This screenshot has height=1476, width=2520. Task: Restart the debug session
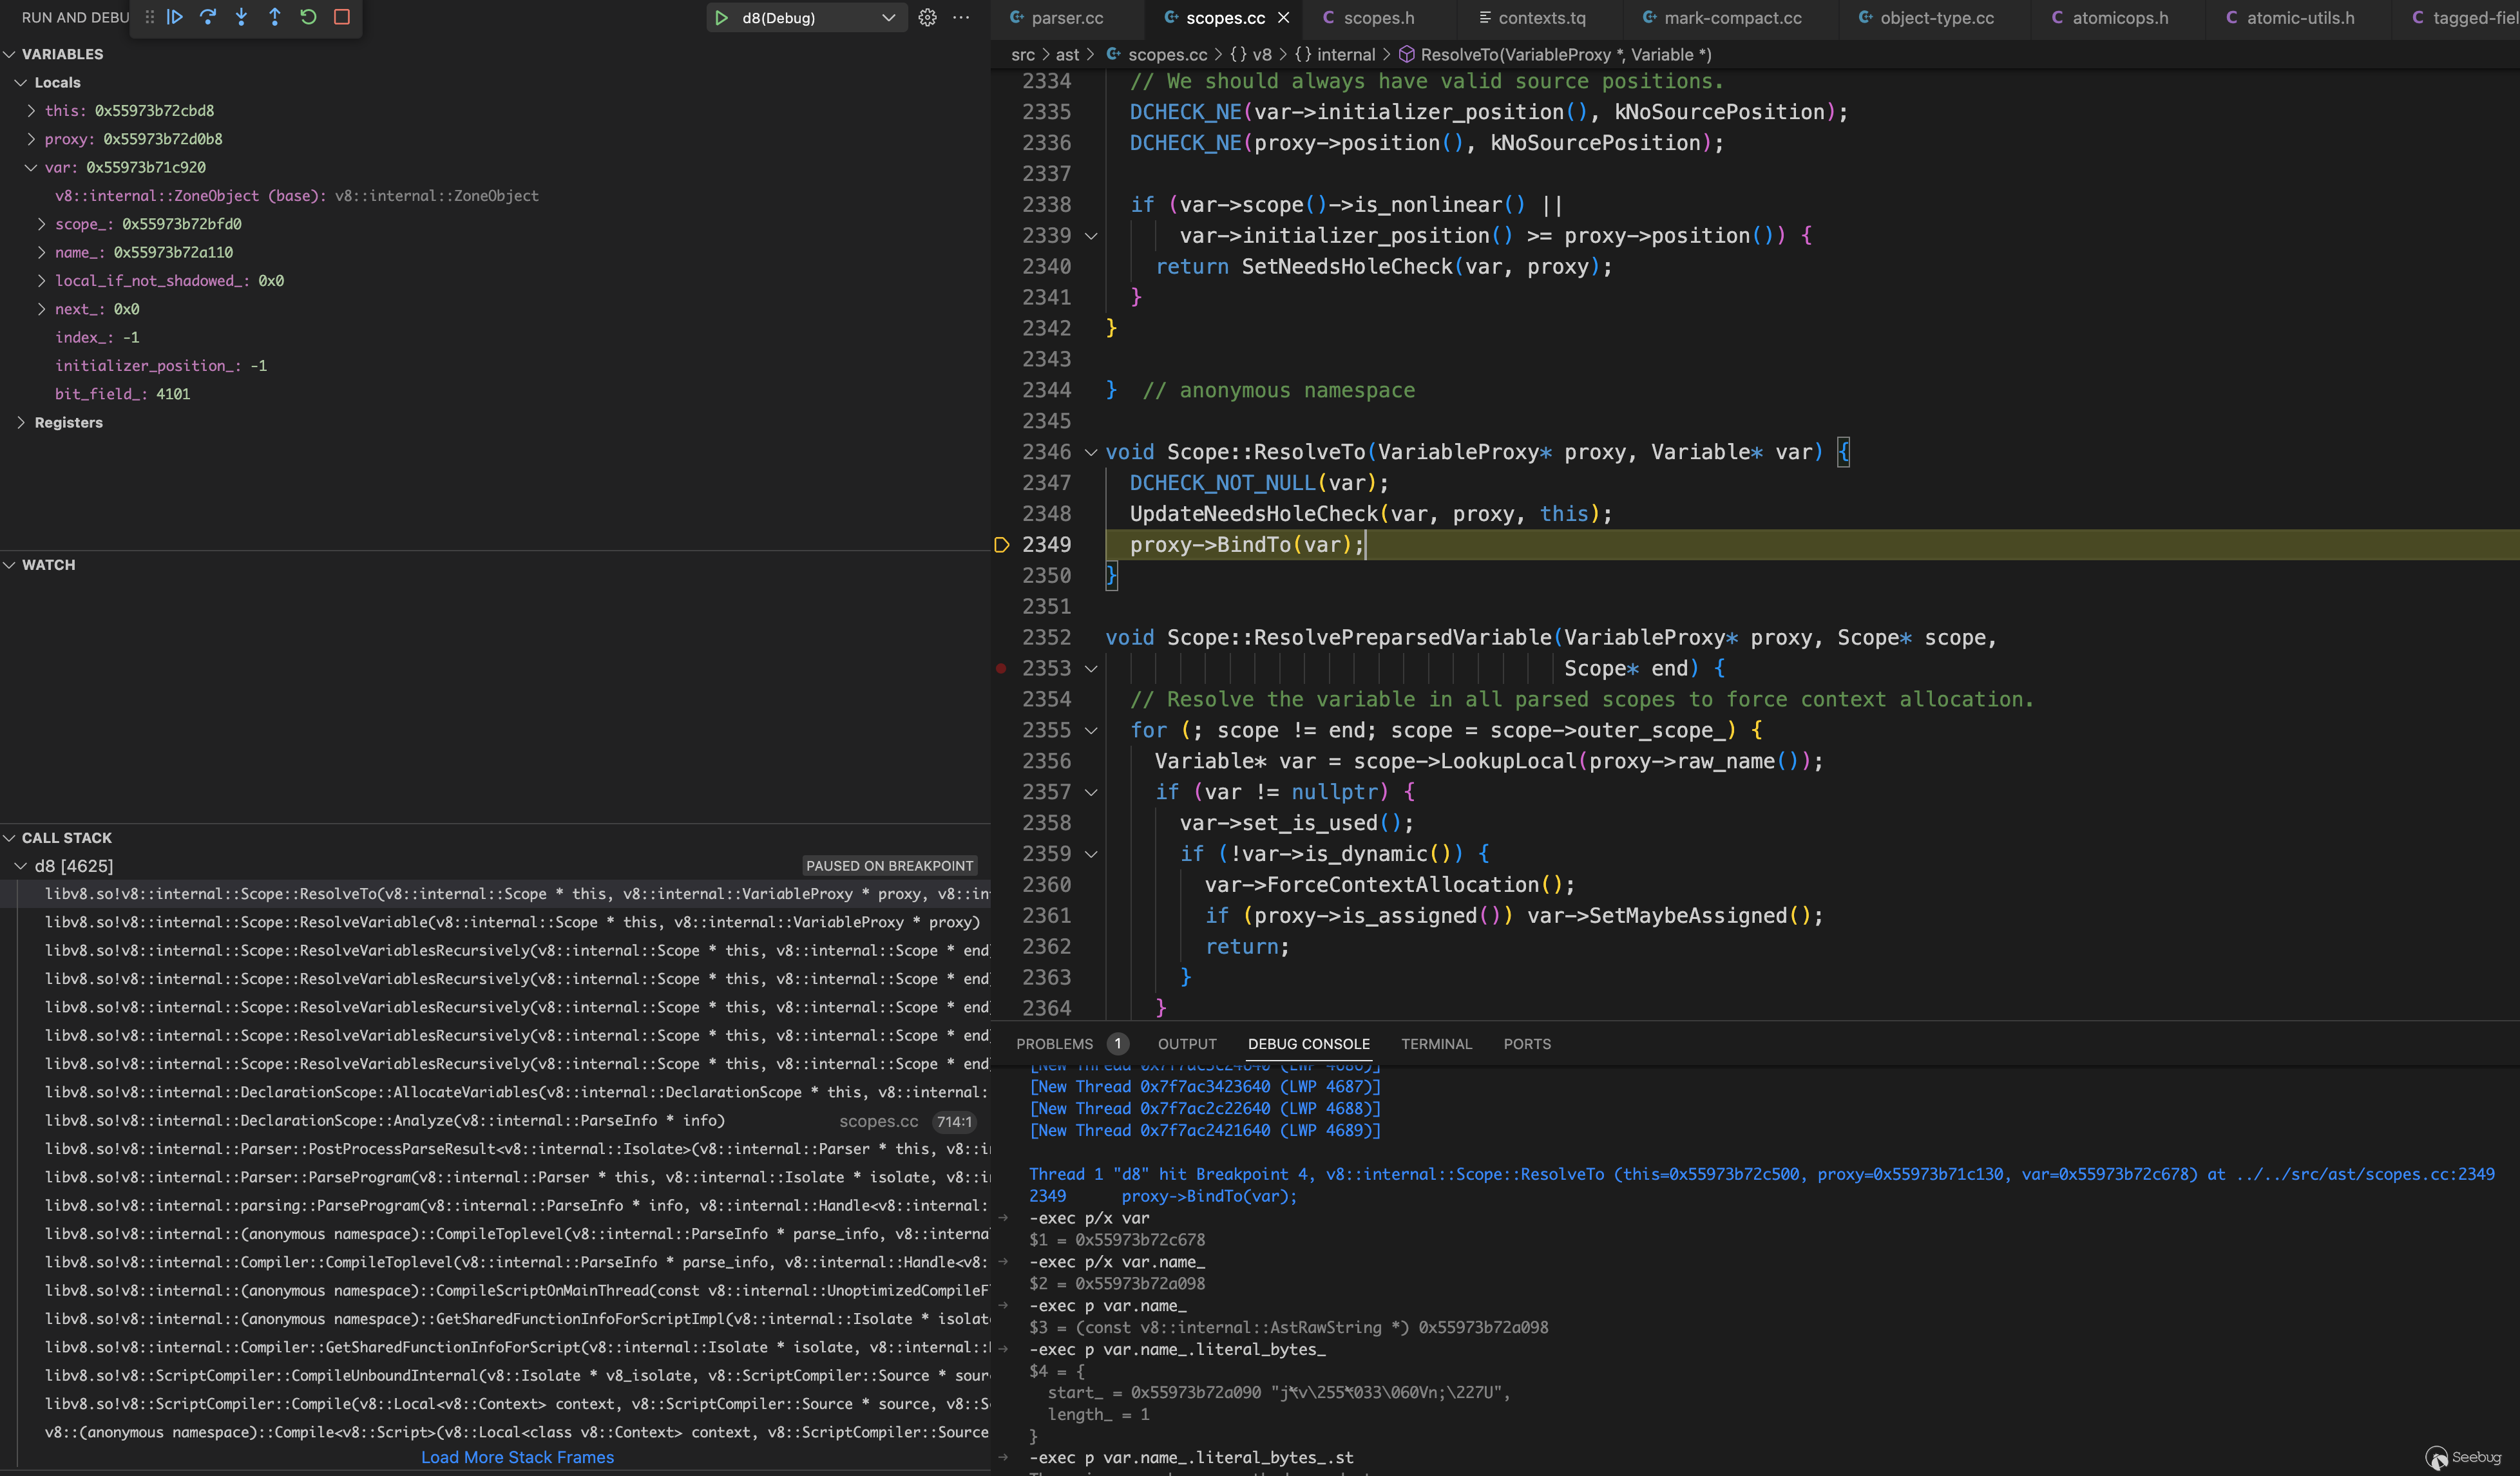[308, 17]
